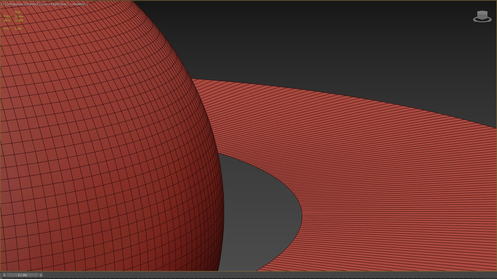Step to next frame with right arrow
497x279 pixels.
point(41,275)
